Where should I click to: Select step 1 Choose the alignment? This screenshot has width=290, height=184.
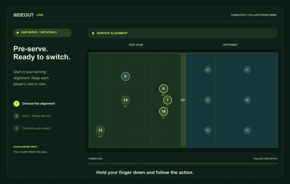34,103
